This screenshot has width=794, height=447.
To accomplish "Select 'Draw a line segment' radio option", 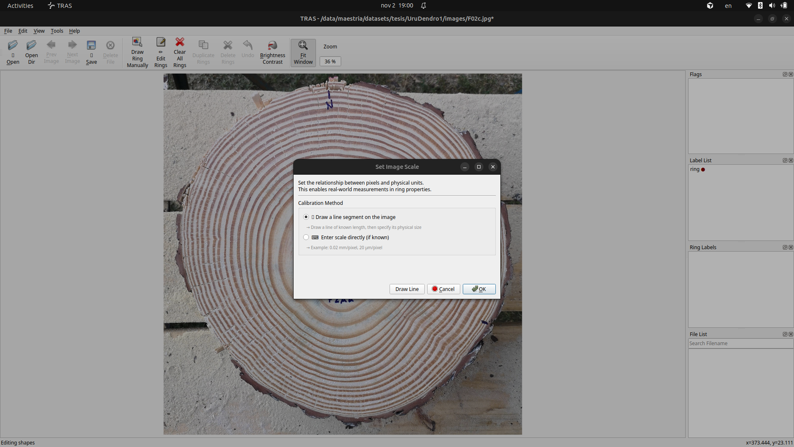I will 306,217.
